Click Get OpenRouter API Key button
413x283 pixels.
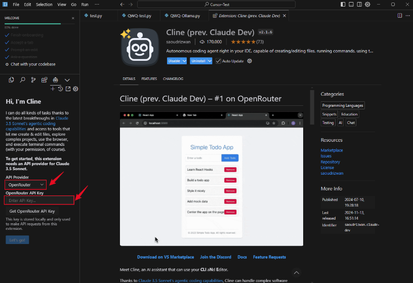click(32, 211)
